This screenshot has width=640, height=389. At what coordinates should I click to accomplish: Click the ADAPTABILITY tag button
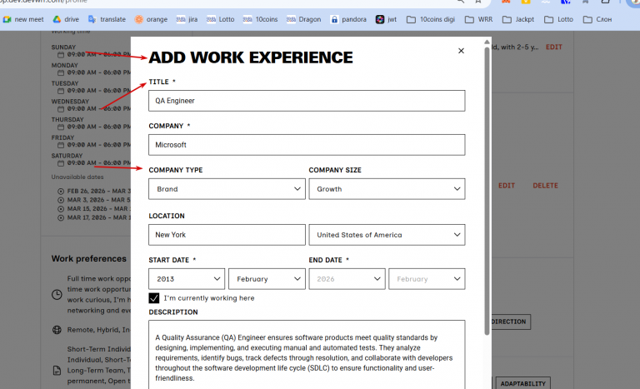[522, 384]
